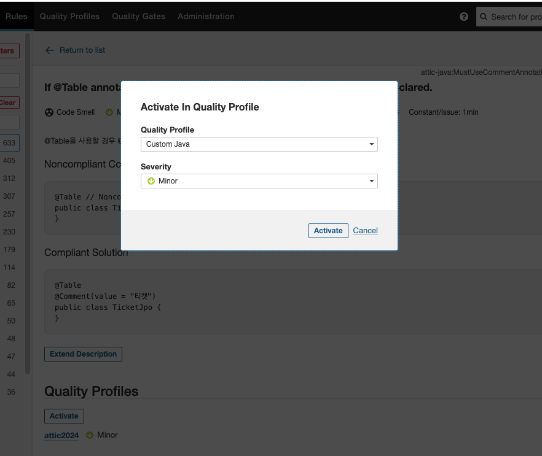Click the partially visible filters button
The width and height of the screenshot is (542, 456).
(9, 51)
